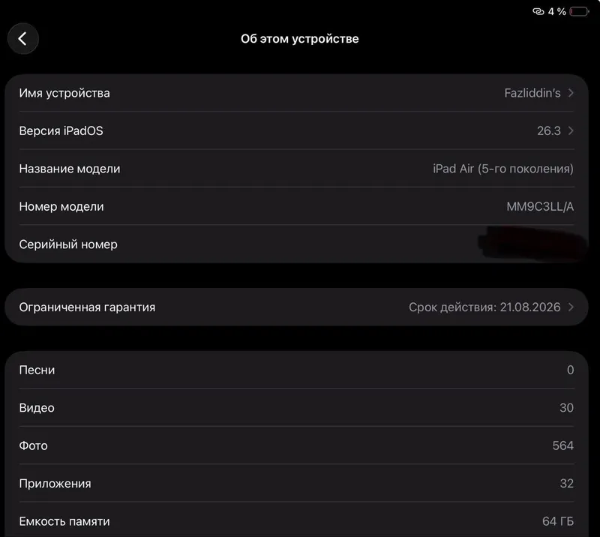Tap Ограниченная гарантия row
Screen dimensions: 600x537
pyautogui.click(x=296, y=307)
